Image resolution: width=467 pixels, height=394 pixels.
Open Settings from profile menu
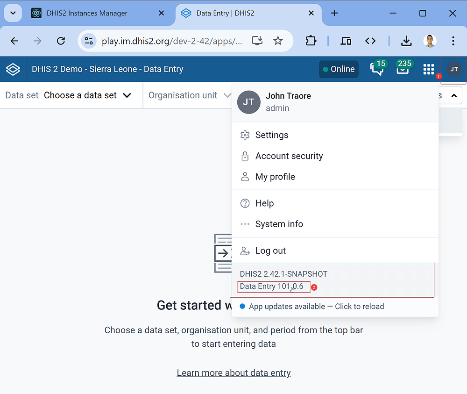click(335, 135)
